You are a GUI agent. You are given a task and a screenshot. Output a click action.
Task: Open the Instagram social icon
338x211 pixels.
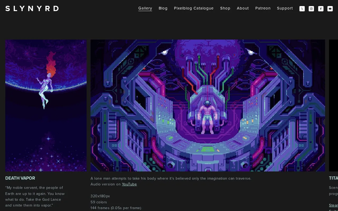pyautogui.click(x=311, y=9)
